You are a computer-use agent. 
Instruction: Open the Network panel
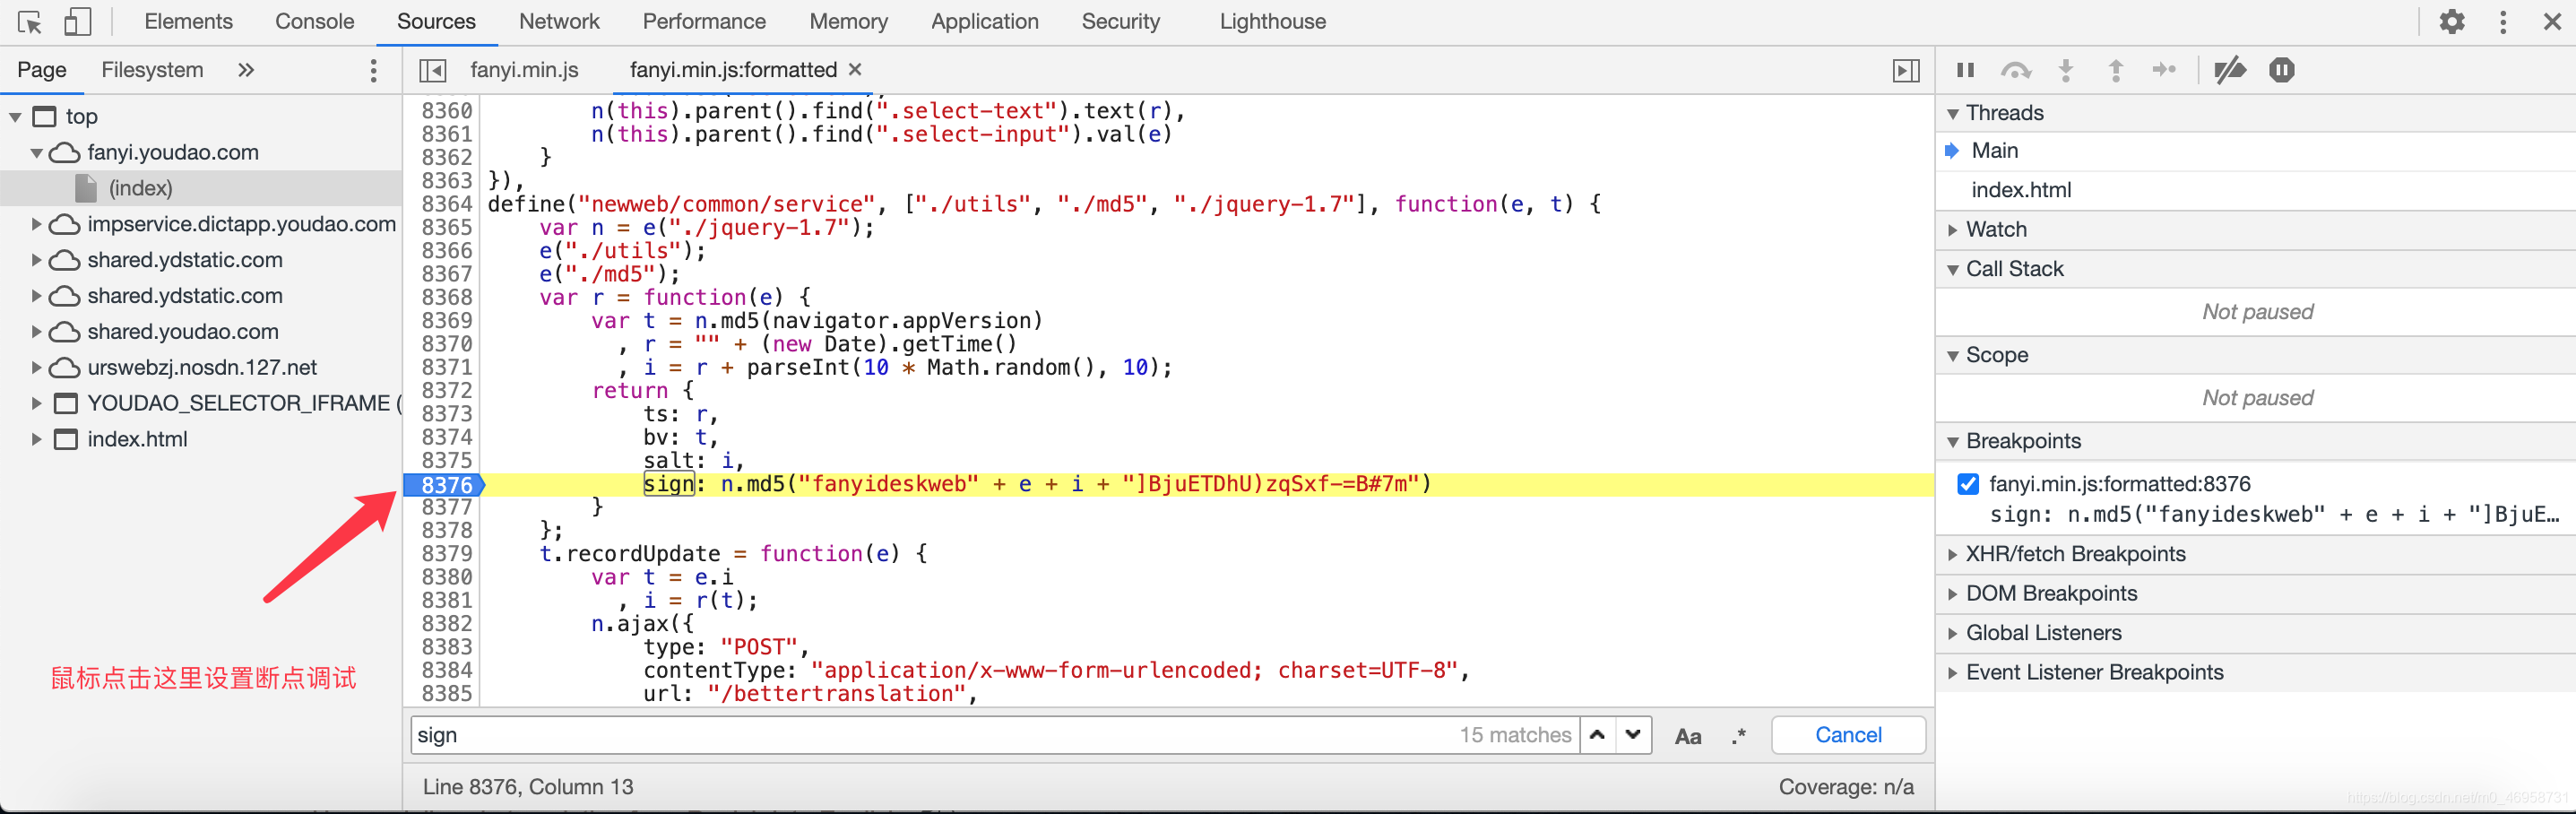(559, 21)
